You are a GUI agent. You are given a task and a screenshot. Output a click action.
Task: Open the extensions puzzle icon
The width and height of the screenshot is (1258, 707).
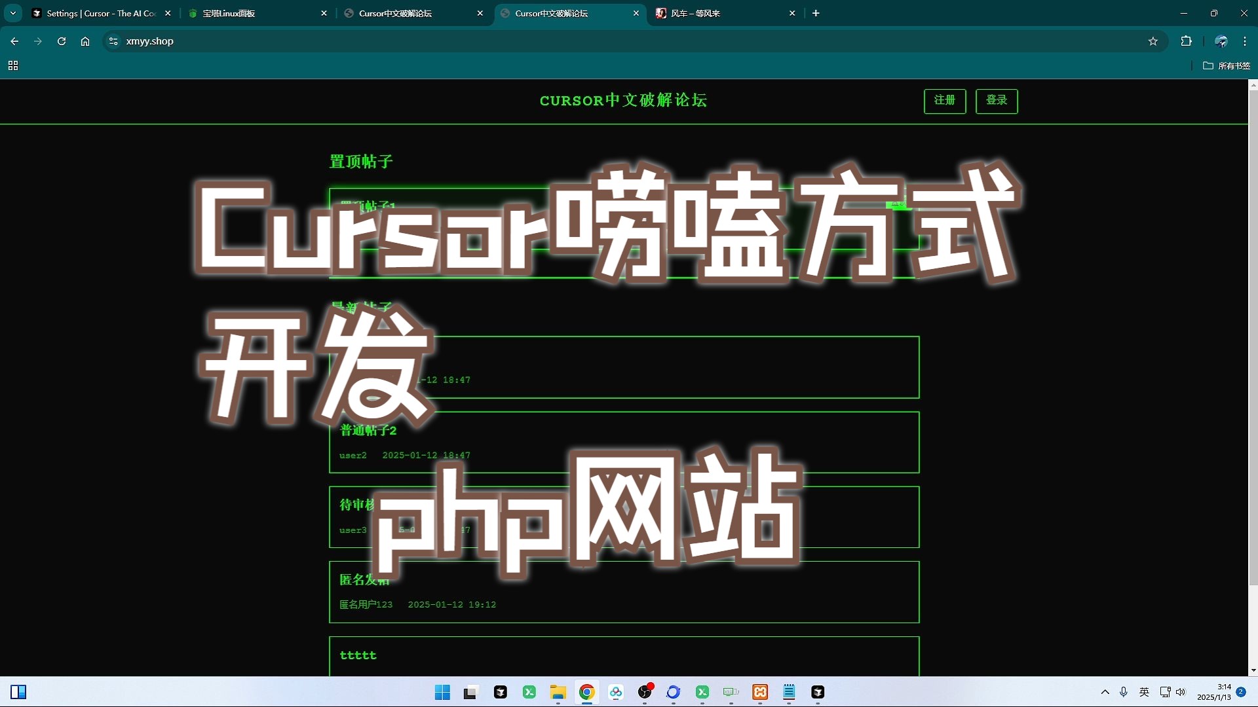[1186, 41]
